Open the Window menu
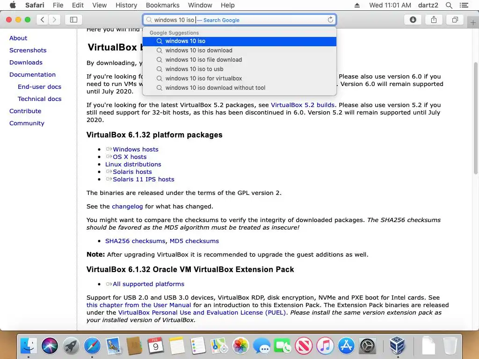 tap(200, 5)
